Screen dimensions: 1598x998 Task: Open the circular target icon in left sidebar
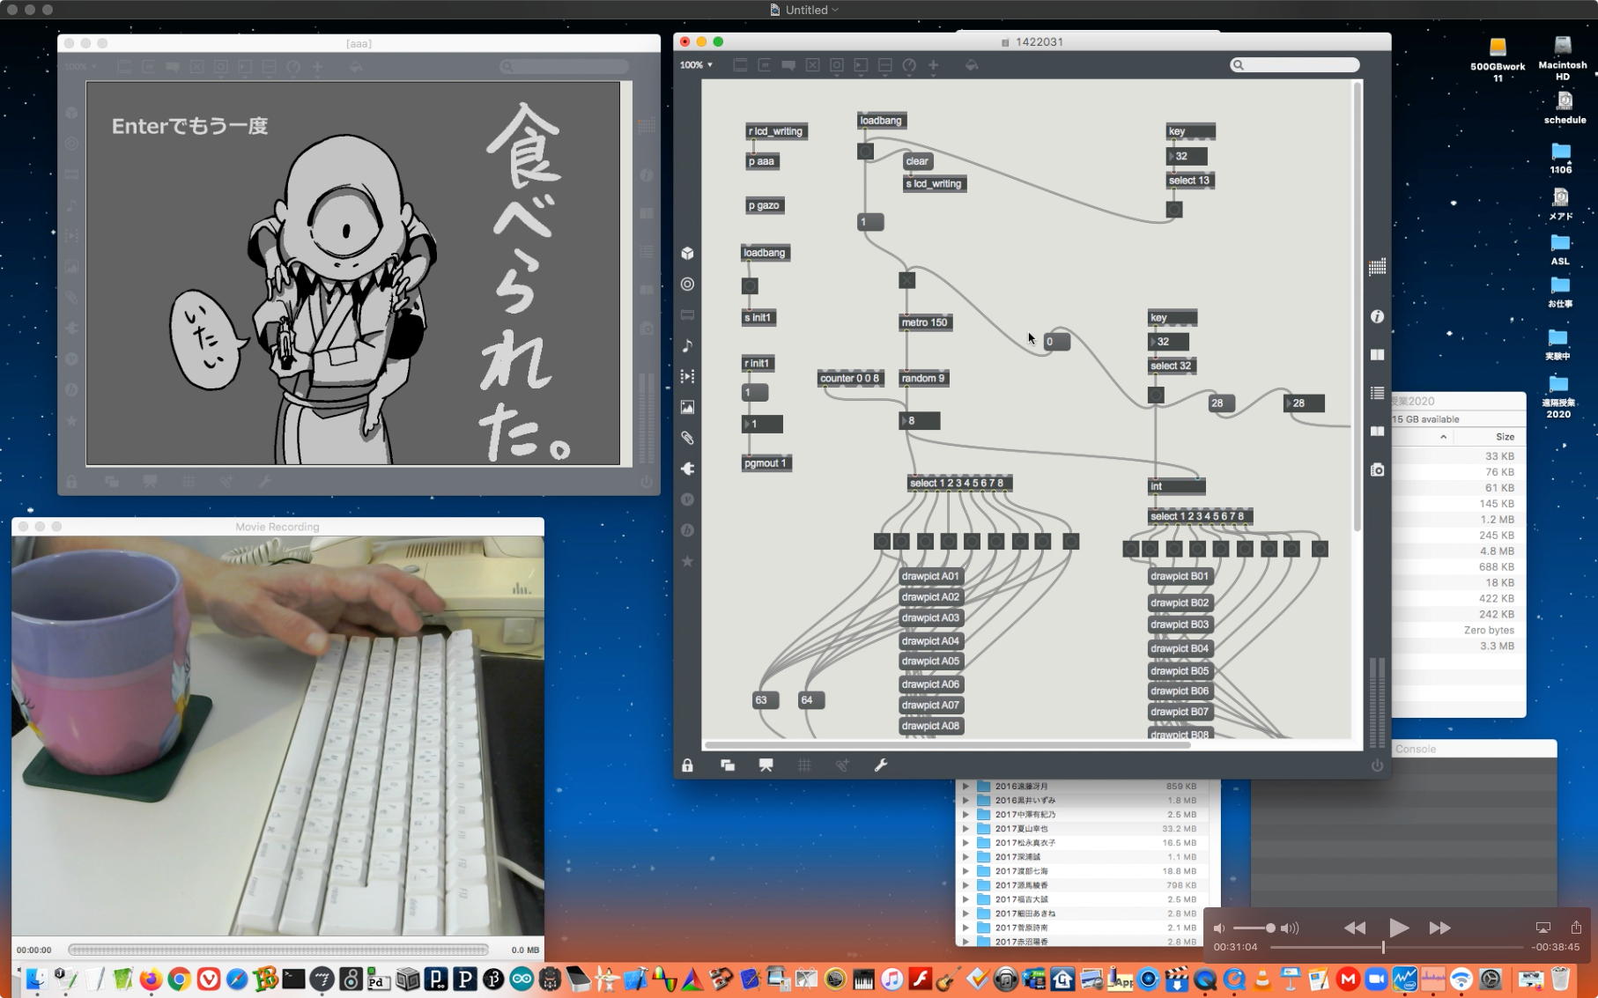[687, 284]
